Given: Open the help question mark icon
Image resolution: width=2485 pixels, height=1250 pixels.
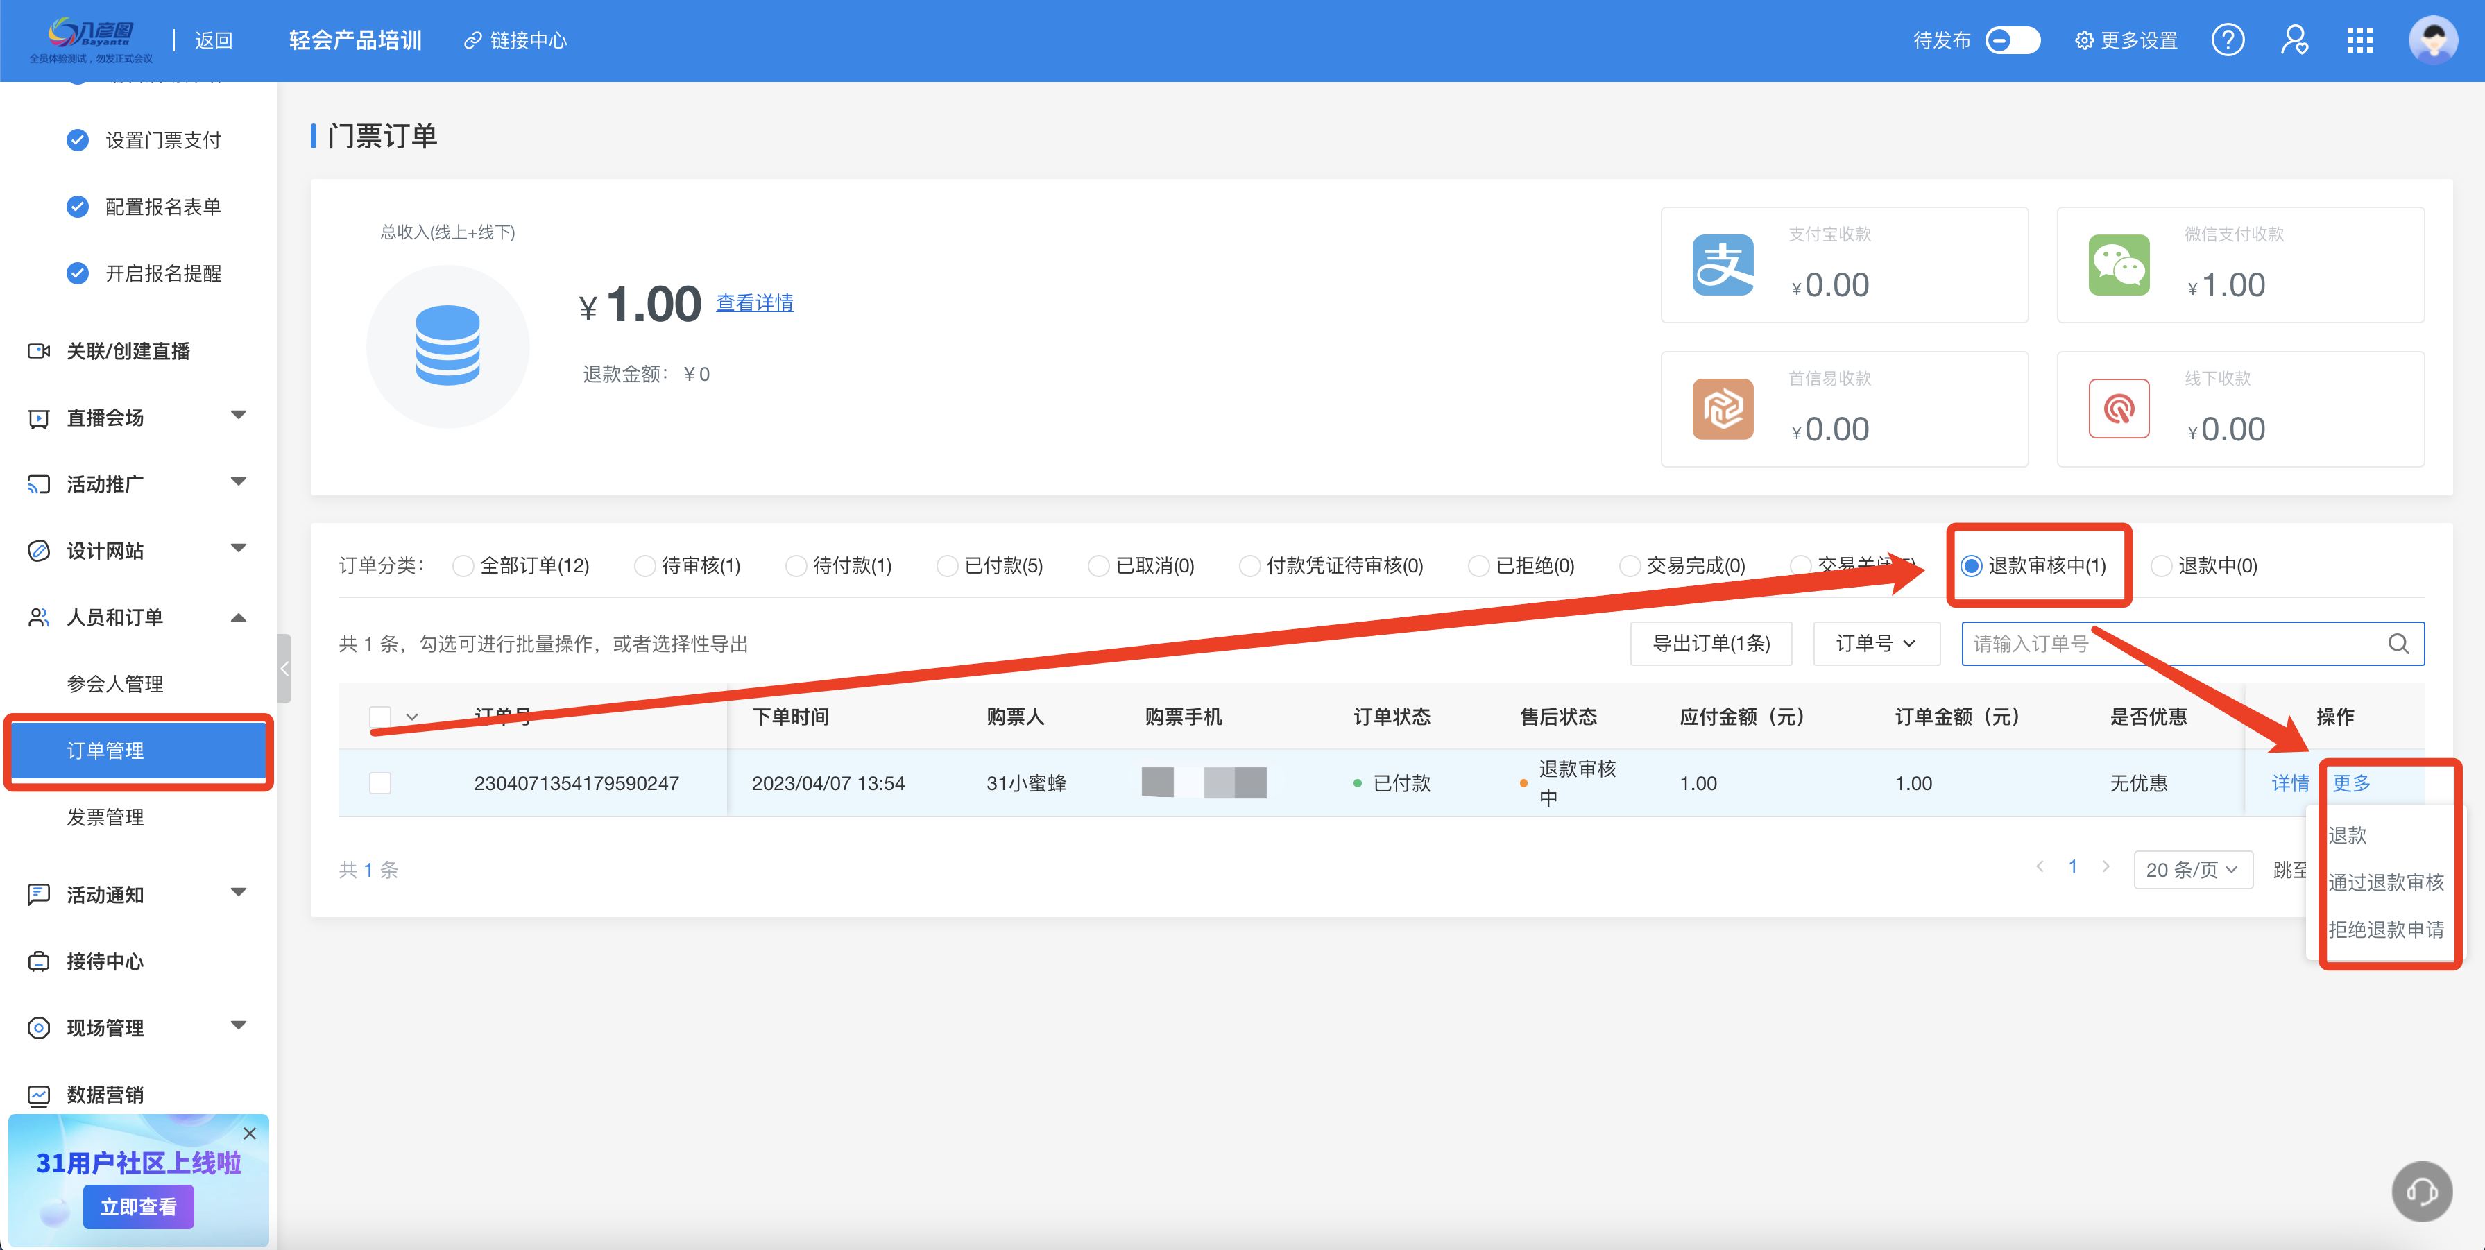Looking at the screenshot, I should pos(2228,40).
